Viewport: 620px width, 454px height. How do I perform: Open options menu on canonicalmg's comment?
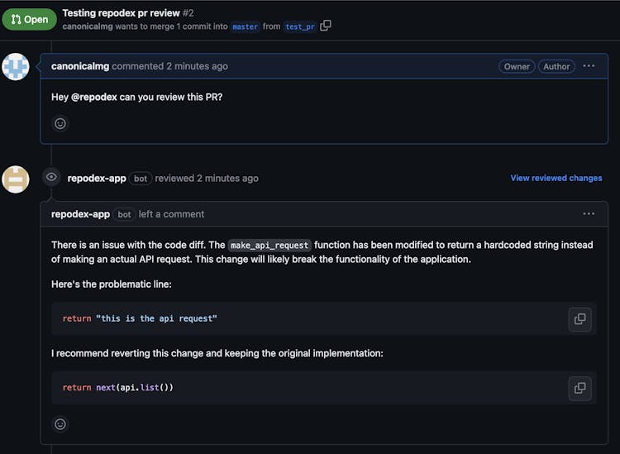tap(588, 66)
